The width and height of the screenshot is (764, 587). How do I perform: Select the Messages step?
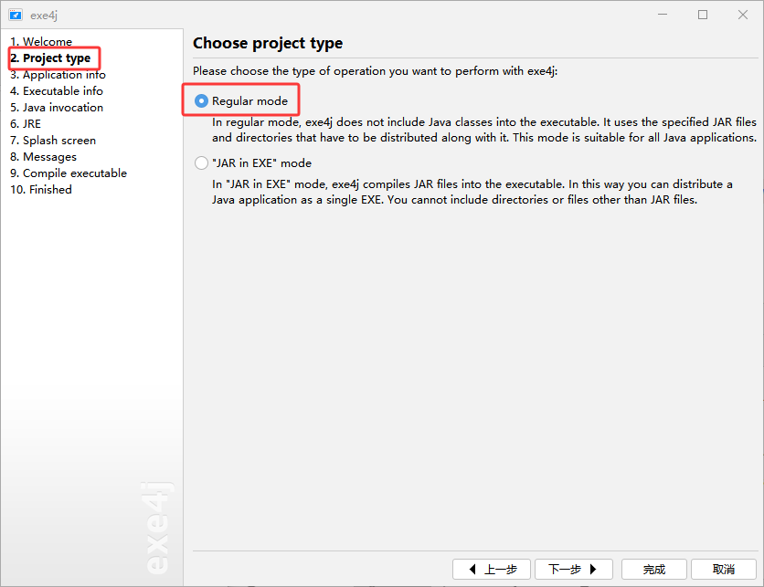tap(43, 157)
